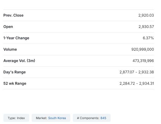Click the 52 wk Range label
This screenshot has height=124, width=161.
15,83
